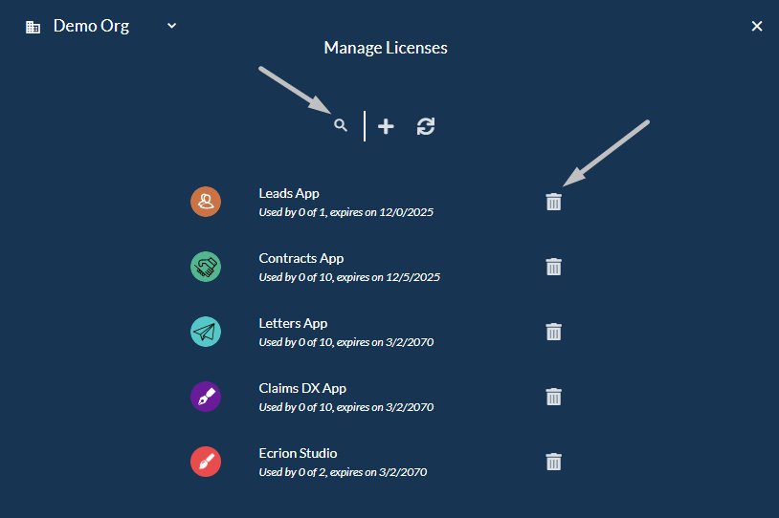This screenshot has height=518, width=779.
Task: Close the Manage Licenses panel
Action: [x=757, y=26]
